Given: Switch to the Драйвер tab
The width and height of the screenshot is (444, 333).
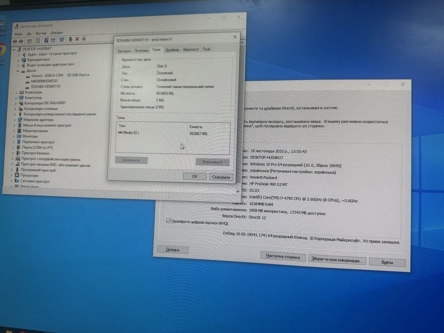Looking at the screenshot, I should [x=172, y=50].
